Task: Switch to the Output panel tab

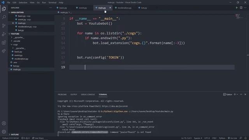Action: tap(74, 94)
